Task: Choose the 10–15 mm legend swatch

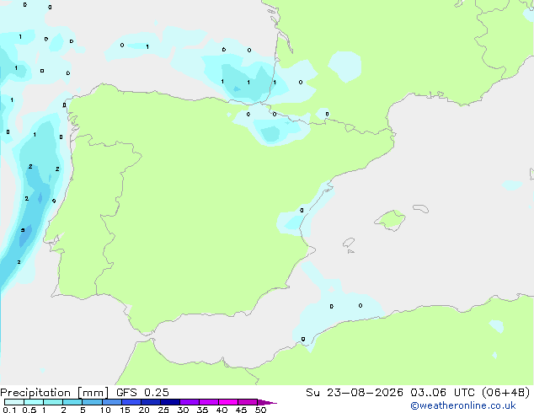Action: pyautogui.click(x=111, y=402)
